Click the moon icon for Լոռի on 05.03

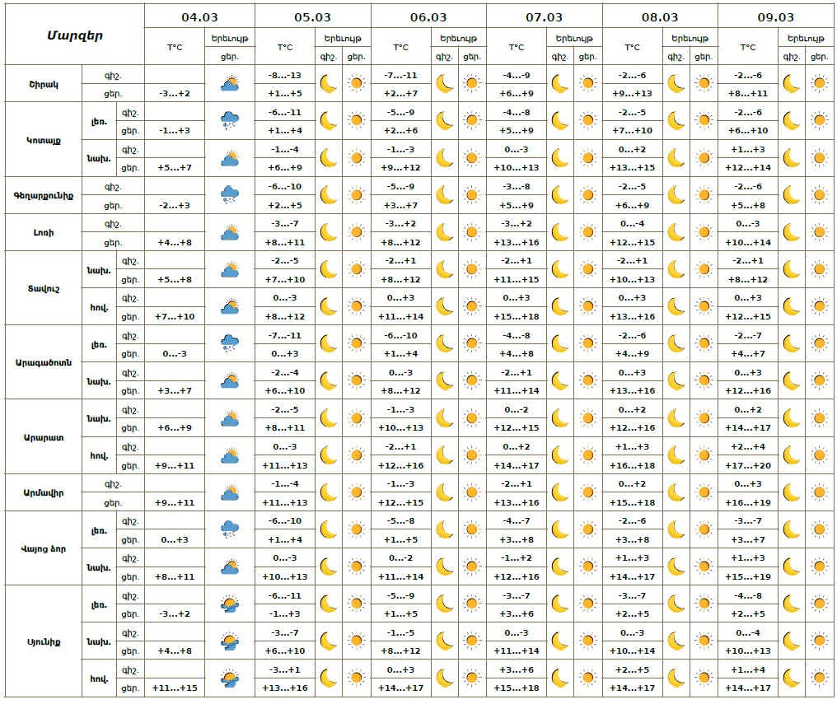329,232
